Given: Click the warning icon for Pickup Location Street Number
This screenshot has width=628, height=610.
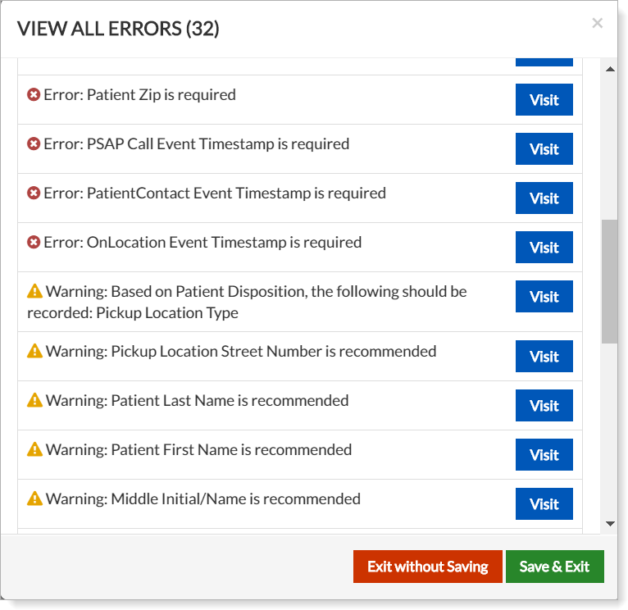Looking at the screenshot, I should (x=34, y=351).
